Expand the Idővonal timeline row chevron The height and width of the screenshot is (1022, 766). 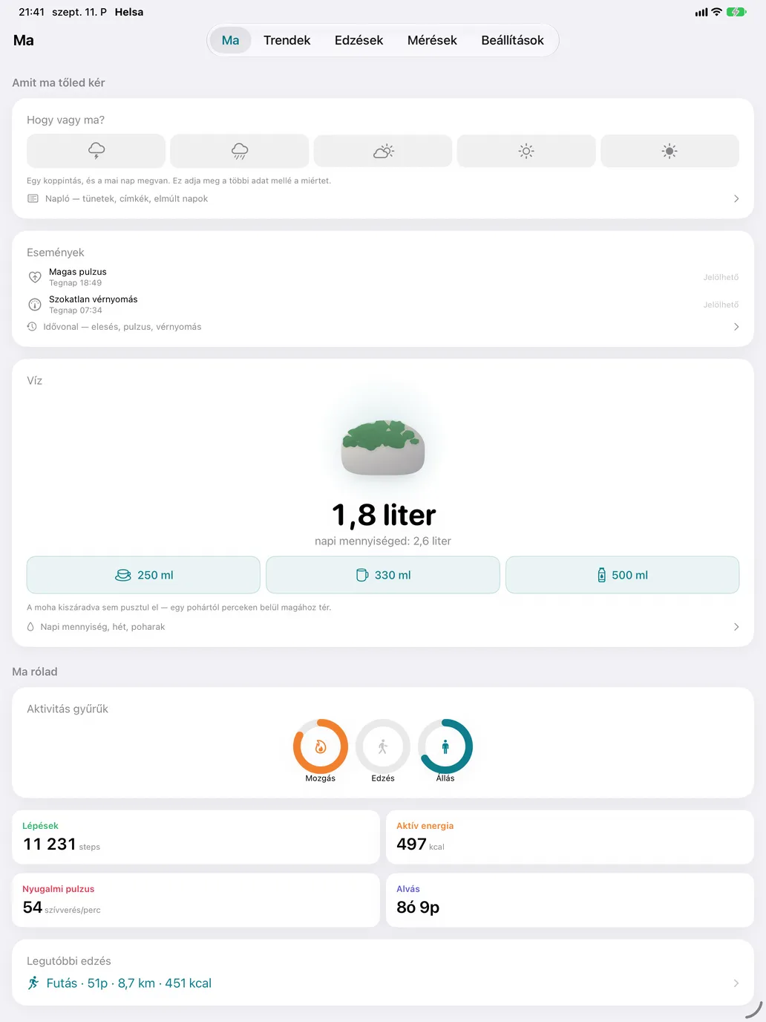(x=736, y=327)
